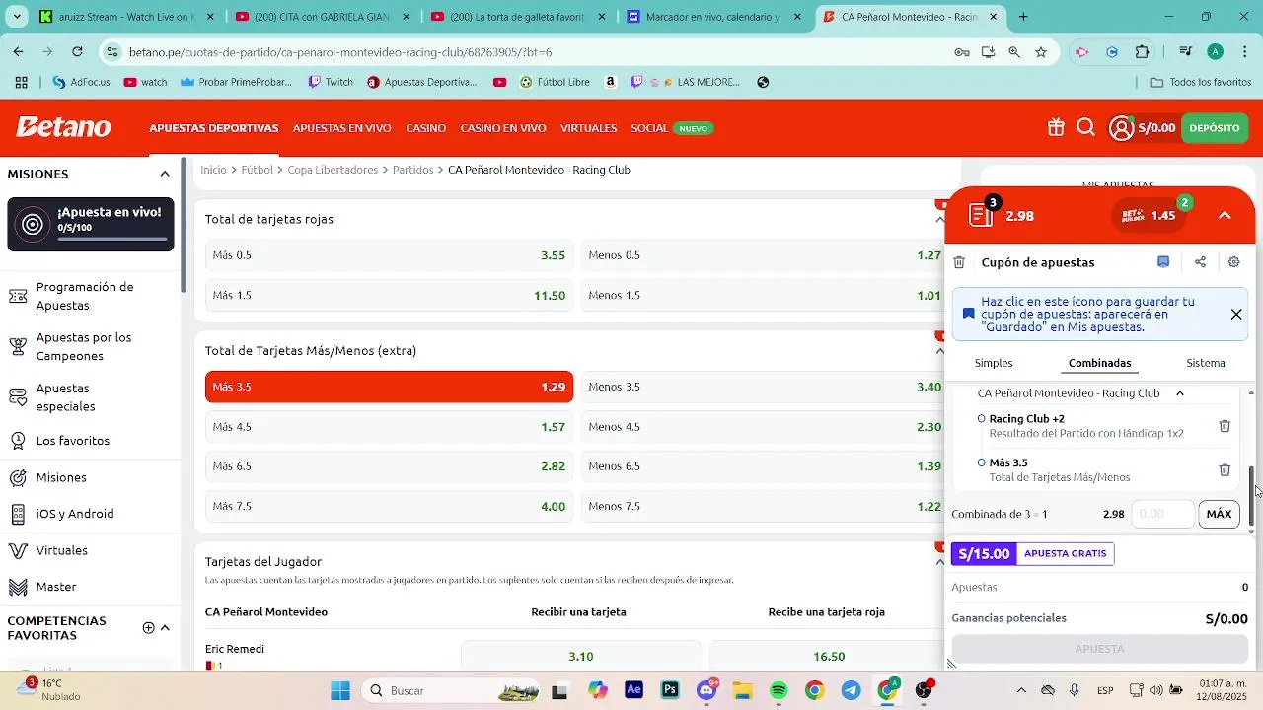Select Menos 0.5 red cards odds
The width and height of the screenshot is (1263, 710).
(x=765, y=255)
